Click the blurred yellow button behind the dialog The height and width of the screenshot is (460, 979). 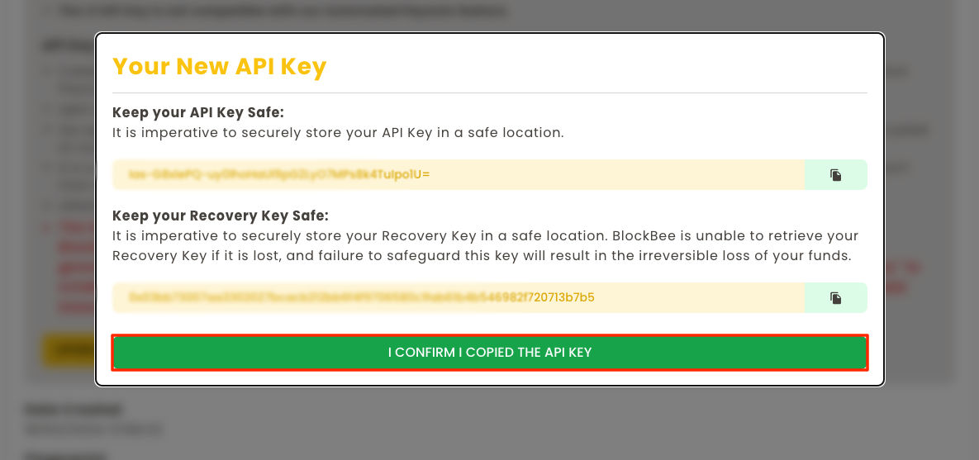(x=68, y=350)
